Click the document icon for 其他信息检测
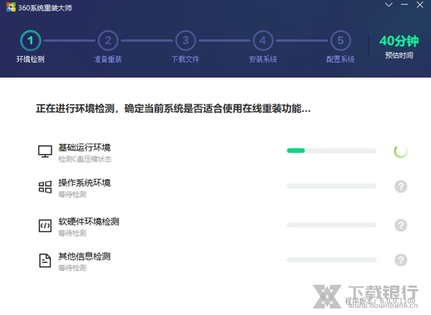Image resolution: width=431 pixels, height=315 pixels. click(x=45, y=260)
